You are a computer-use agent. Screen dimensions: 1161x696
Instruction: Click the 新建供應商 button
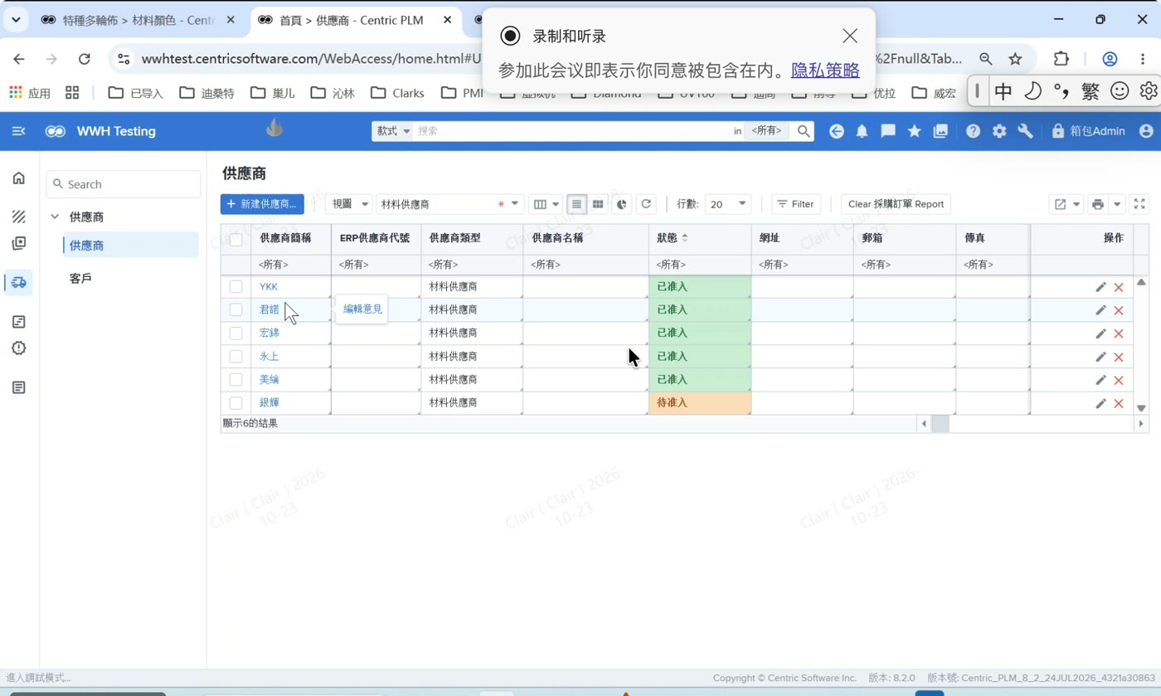point(262,204)
